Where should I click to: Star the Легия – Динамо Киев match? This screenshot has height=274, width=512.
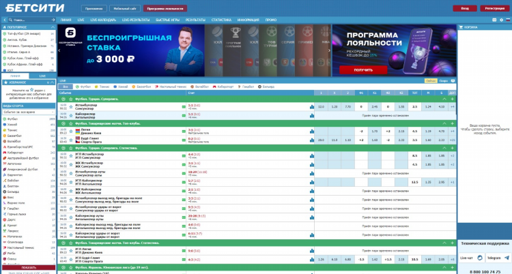(x=71, y=132)
